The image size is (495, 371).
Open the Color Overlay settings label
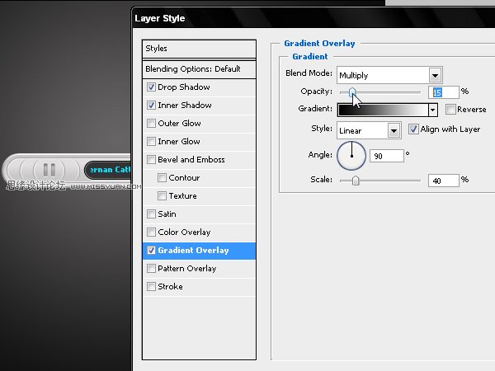[x=184, y=232]
